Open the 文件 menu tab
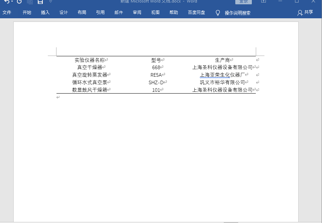Viewport: 322px width, 223px height. (7, 13)
